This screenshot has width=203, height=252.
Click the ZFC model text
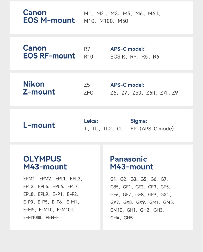(x=89, y=93)
